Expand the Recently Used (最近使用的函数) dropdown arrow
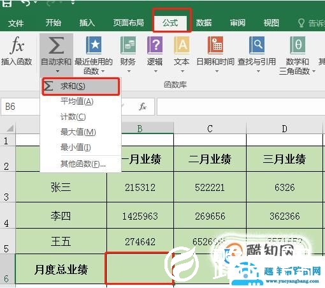The width and height of the screenshot is (325, 288). pos(103,71)
